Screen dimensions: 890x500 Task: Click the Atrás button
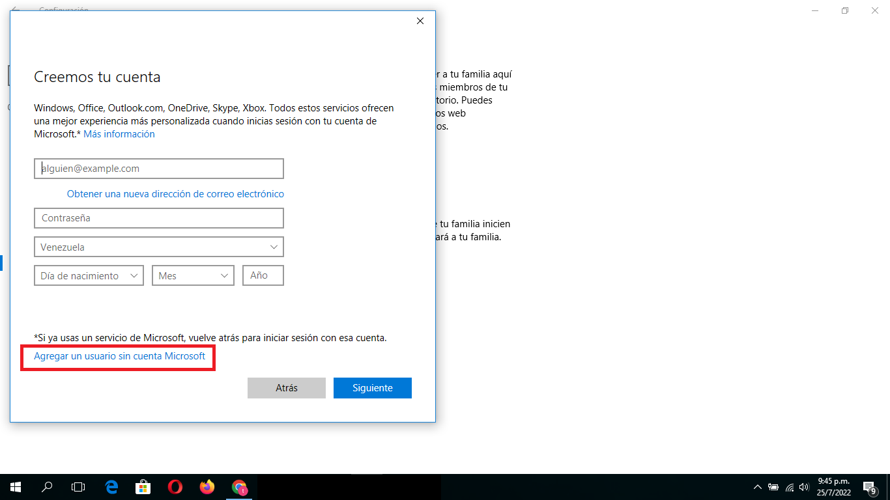[287, 388]
